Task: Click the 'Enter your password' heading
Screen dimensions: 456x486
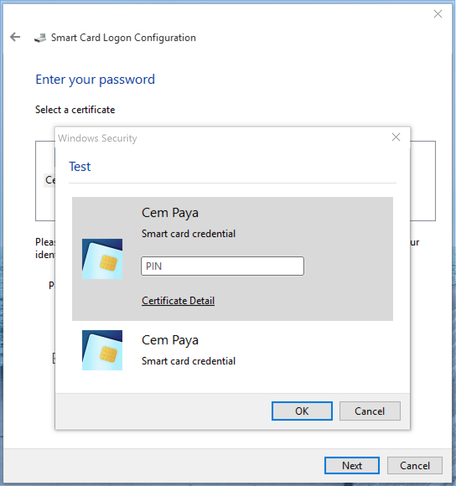Action: (x=95, y=80)
